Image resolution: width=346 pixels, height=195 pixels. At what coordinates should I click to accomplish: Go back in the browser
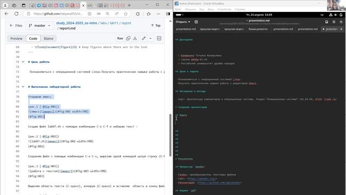(x=6, y=14)
